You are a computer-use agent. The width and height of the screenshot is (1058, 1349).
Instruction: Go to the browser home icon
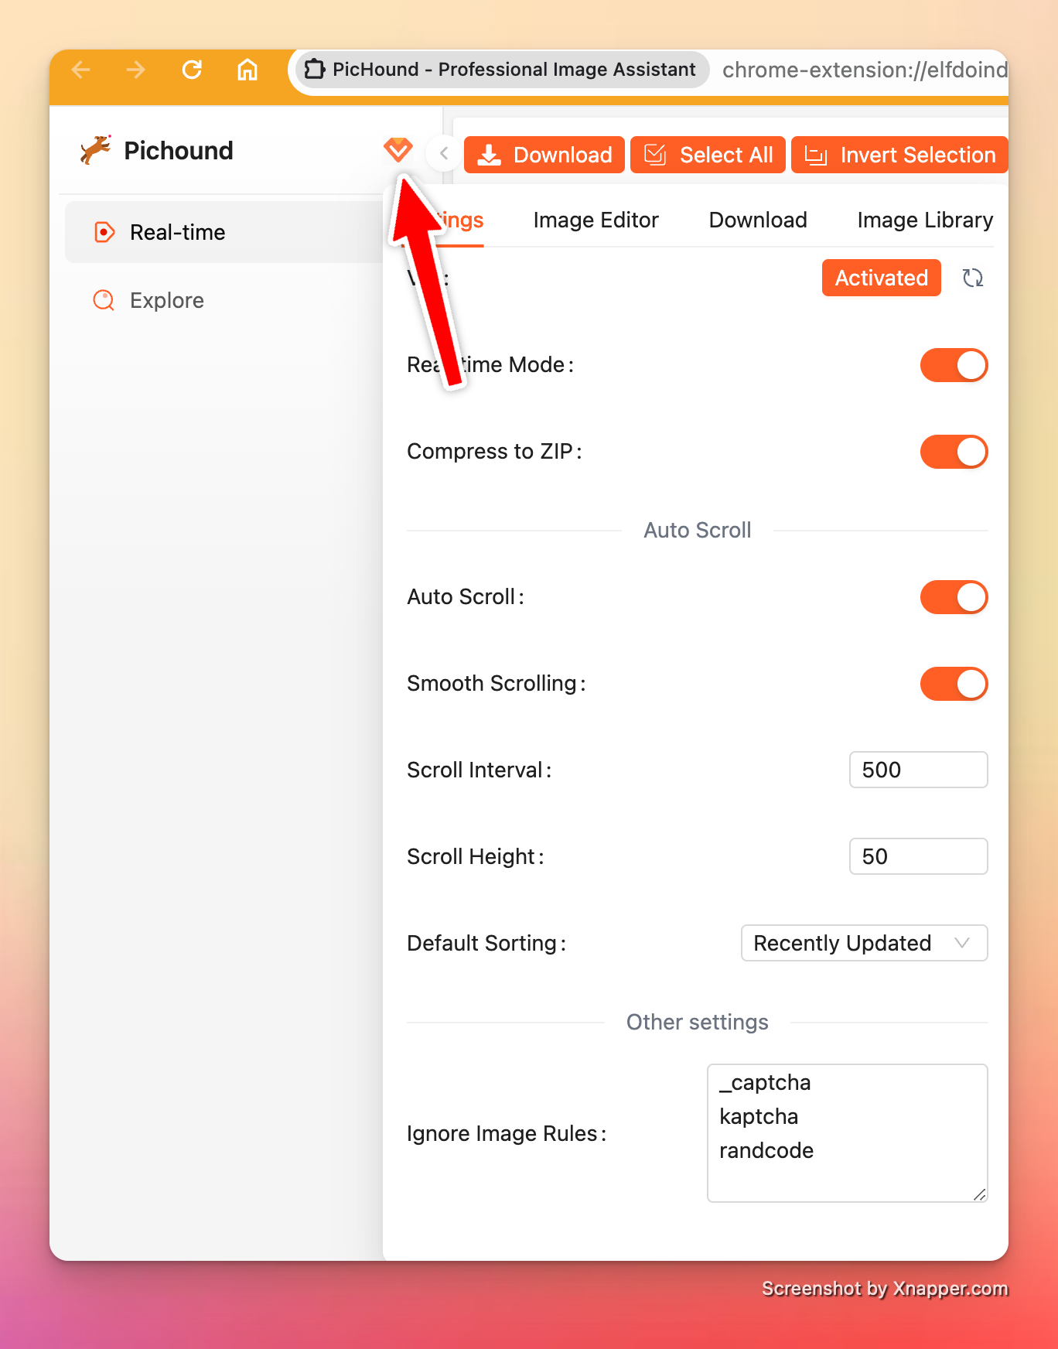pos(247,70)
